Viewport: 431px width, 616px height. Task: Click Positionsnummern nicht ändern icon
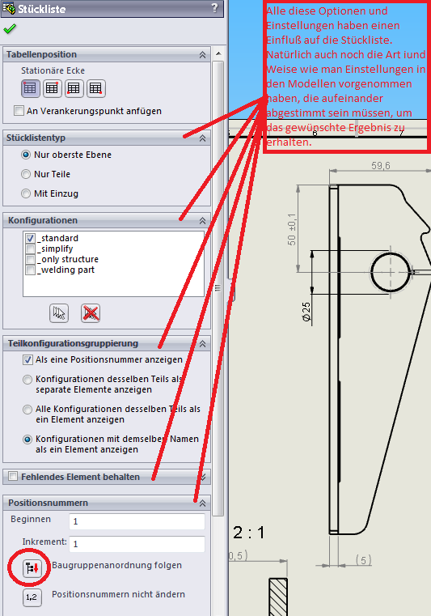pos(32,597)
